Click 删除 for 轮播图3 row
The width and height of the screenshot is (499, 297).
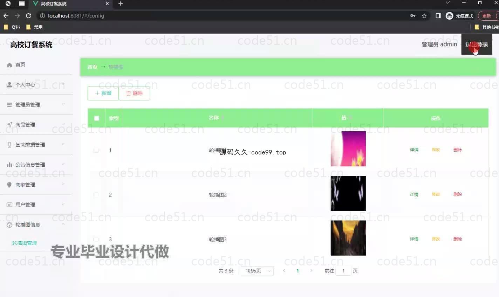tap(458, 239)
